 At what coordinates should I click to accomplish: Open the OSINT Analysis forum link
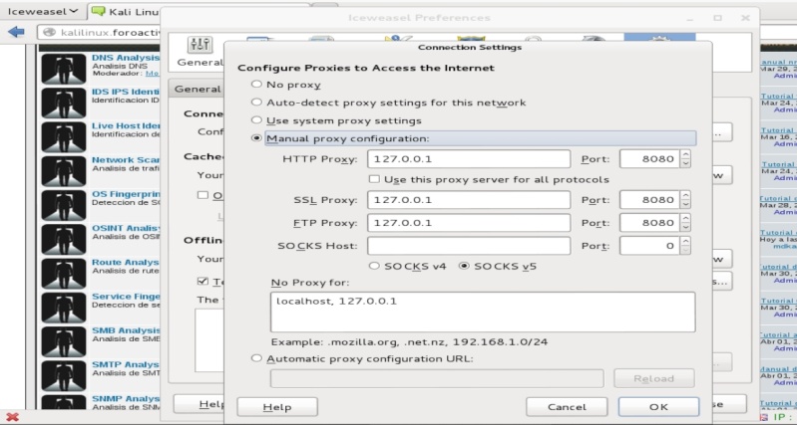point(126,228)
